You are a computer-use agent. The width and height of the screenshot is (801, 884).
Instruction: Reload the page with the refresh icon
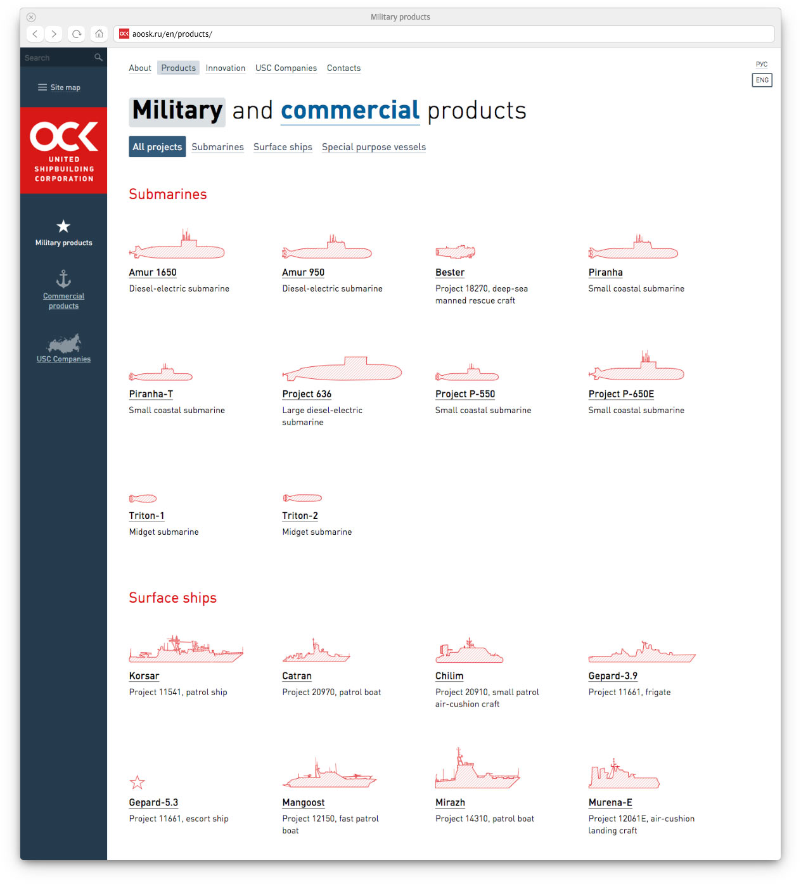click(77, 34)
